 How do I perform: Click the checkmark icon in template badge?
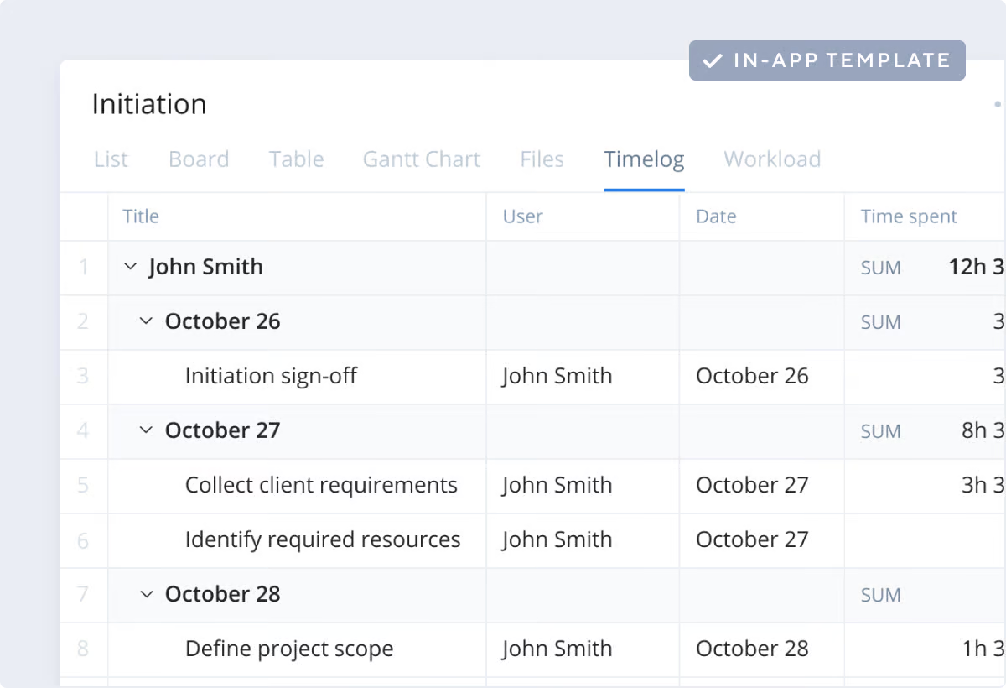pyautogui.click(x=713, y=61)
